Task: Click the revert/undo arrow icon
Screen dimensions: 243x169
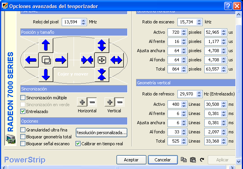Action: pyautogui.click(x=202, y=160)
